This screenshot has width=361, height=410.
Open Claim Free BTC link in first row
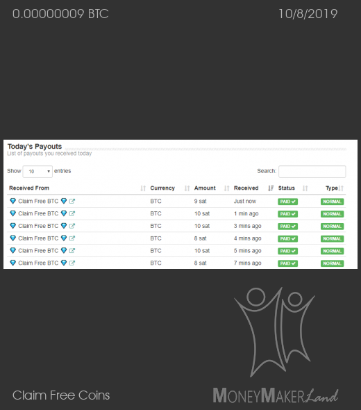[38, 201]
